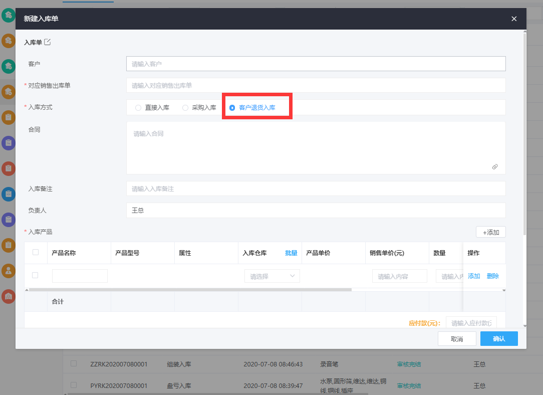This screenshot has height=395, width=543.
Task: Check the ZZRK202007080001 row checkbox in background list
Action: tap(74, 363)
